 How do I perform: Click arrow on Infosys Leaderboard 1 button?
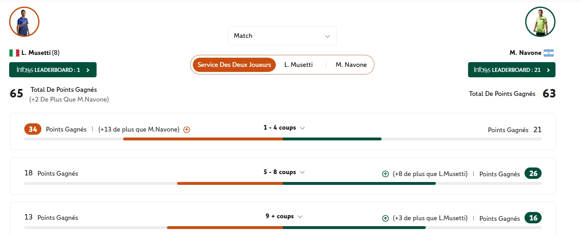coord(88,70)
